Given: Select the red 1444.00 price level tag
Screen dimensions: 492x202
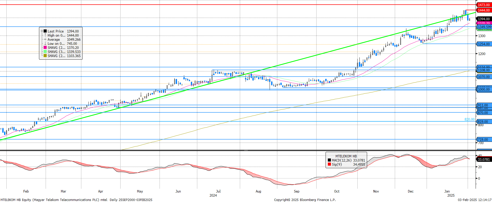Looking at the screenshot, I should 484,10.
